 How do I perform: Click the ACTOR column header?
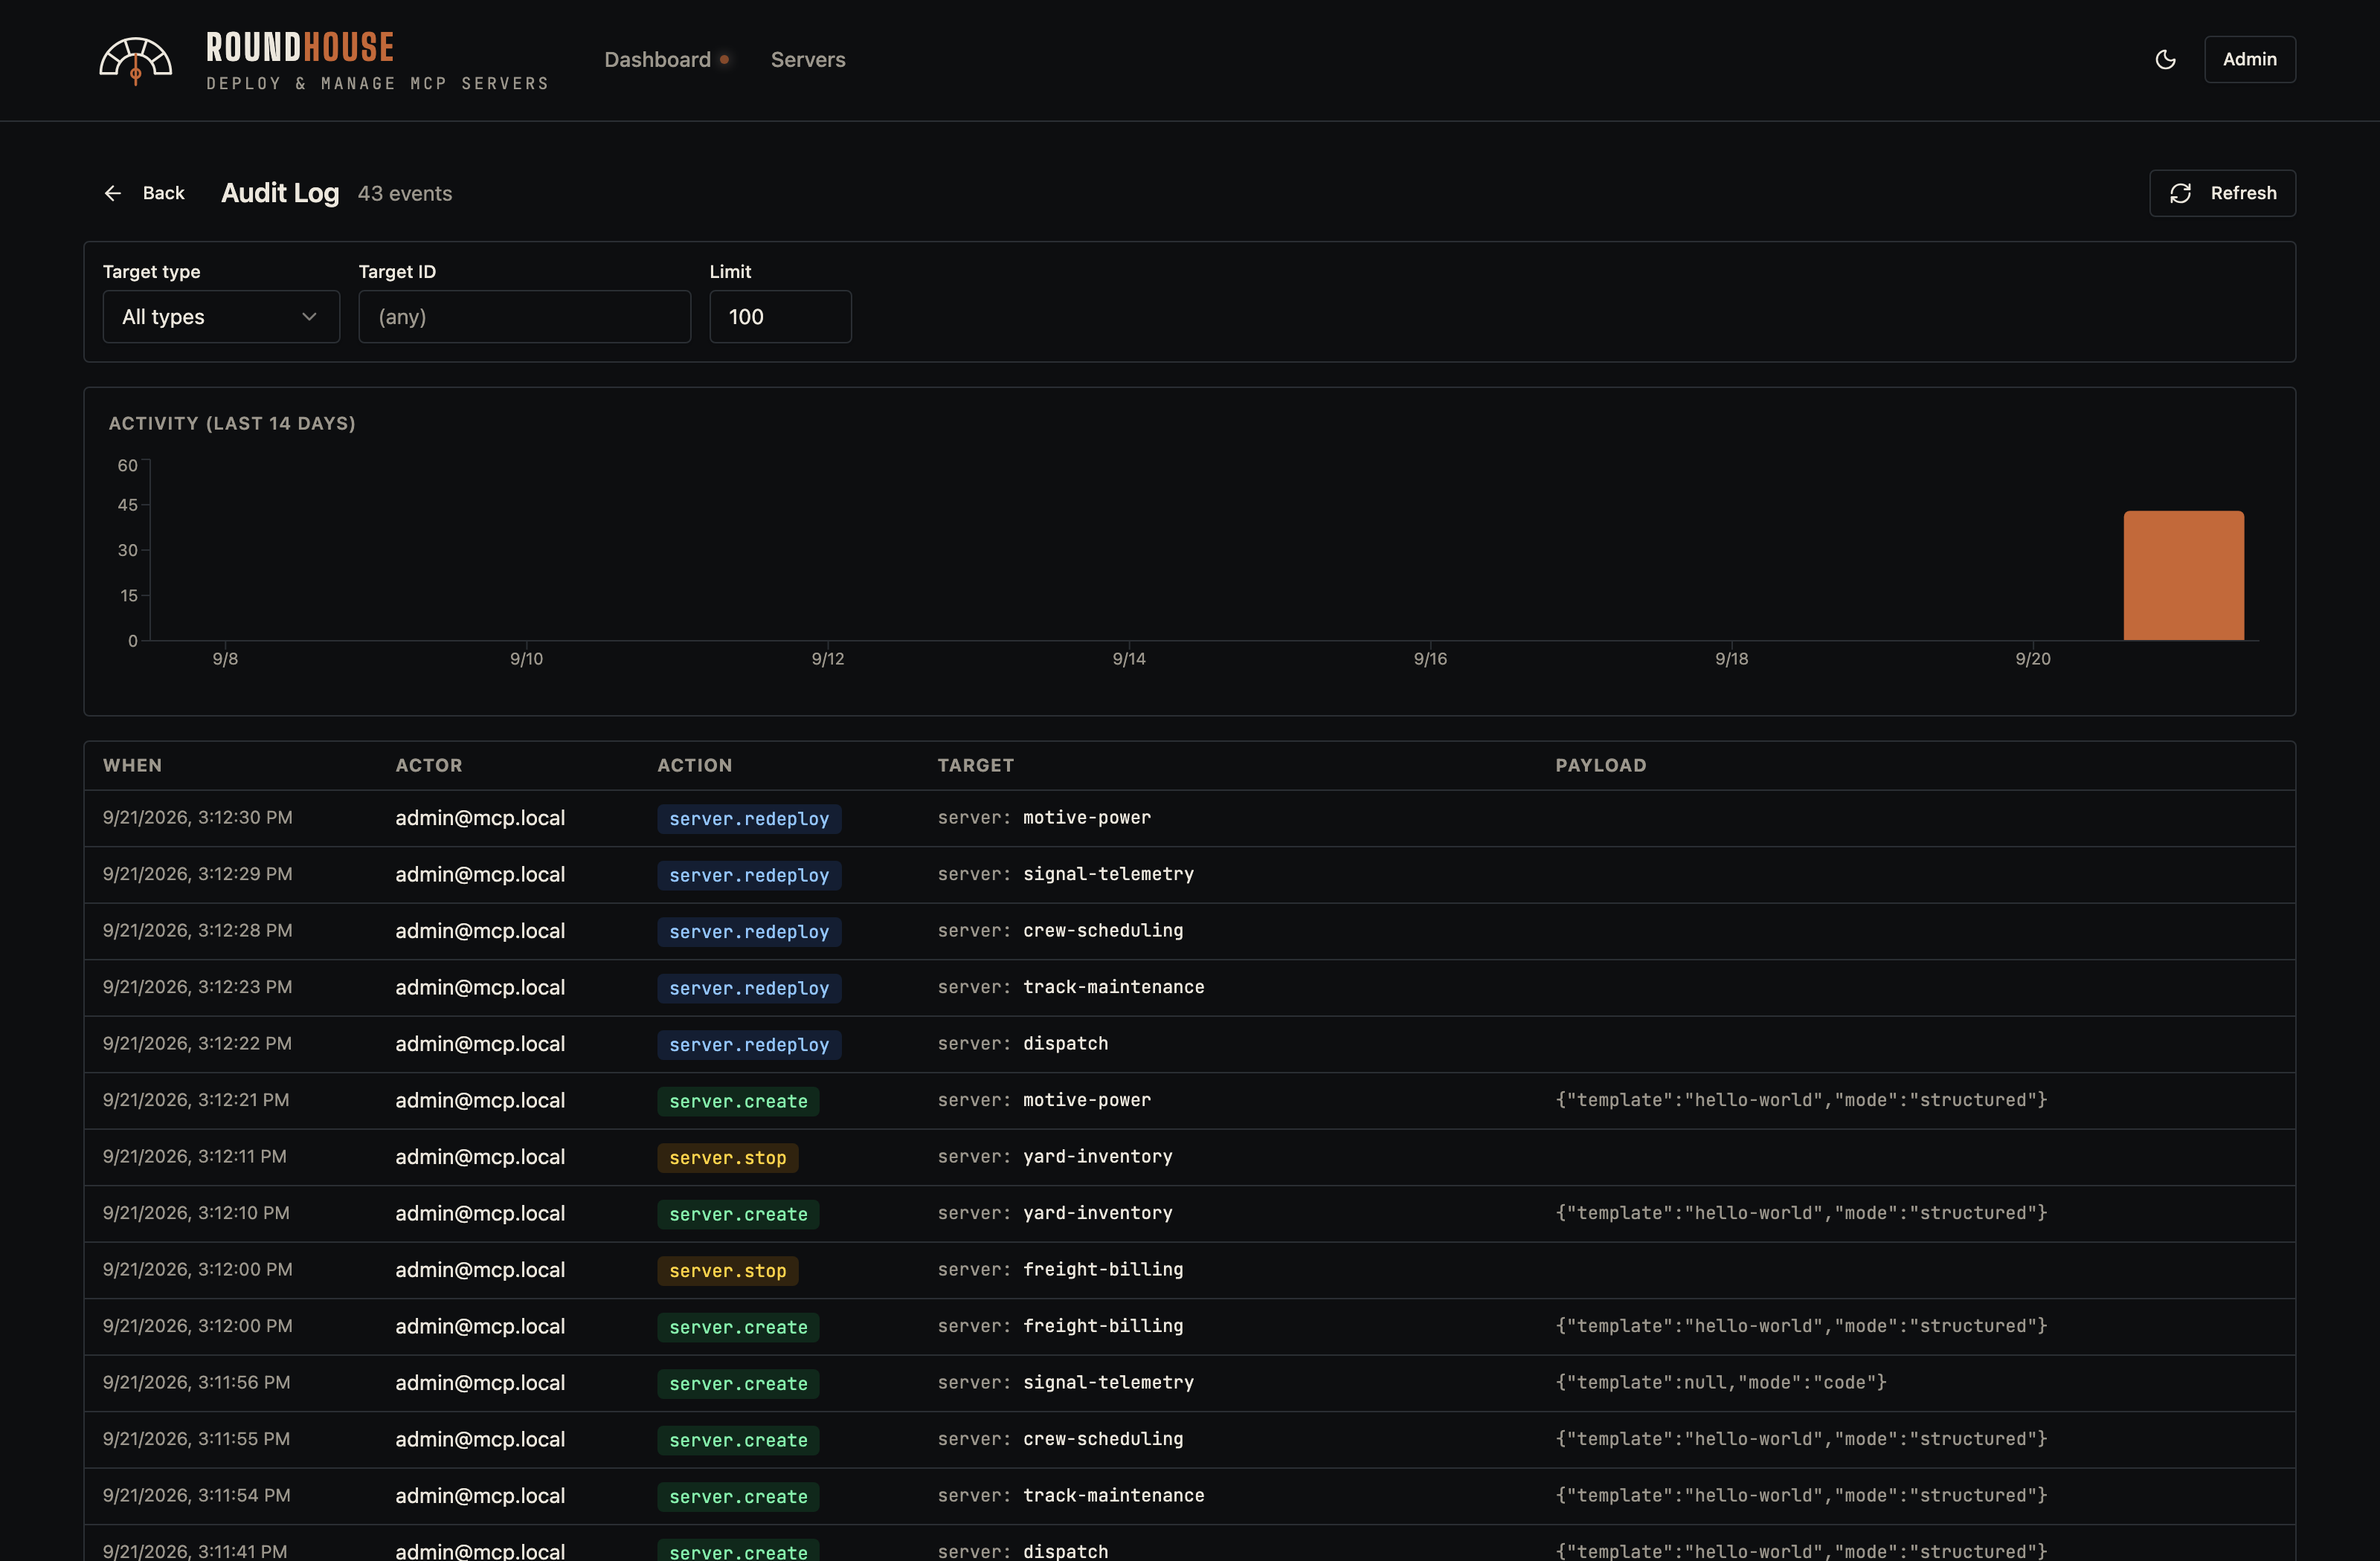429,766
